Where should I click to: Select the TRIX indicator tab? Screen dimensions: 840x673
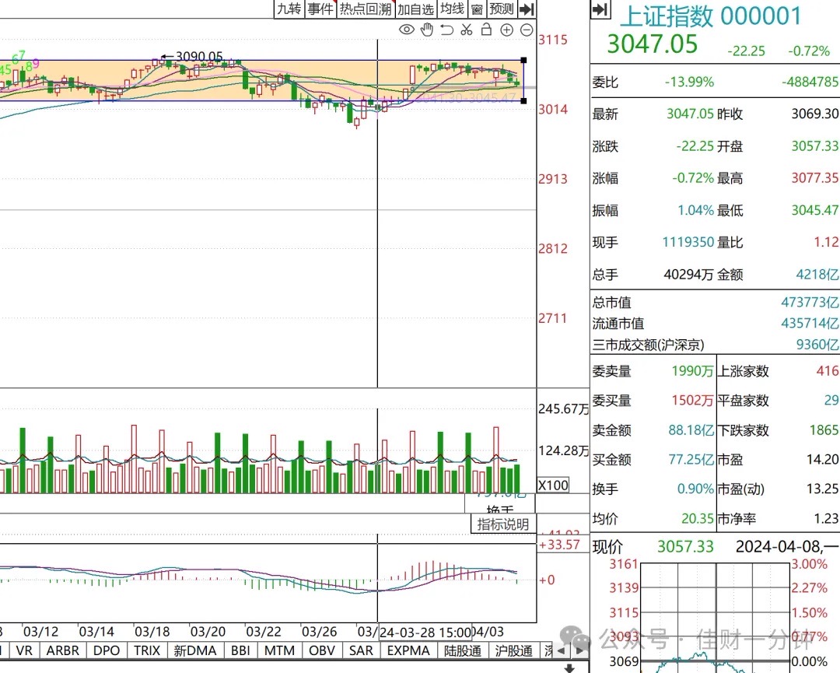point(147,650)
